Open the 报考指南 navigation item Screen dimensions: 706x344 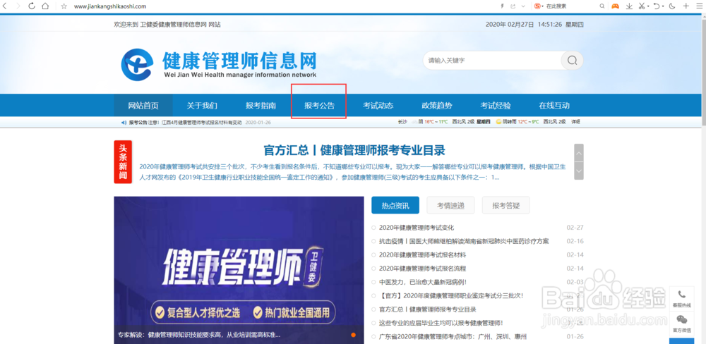(261, 106)
